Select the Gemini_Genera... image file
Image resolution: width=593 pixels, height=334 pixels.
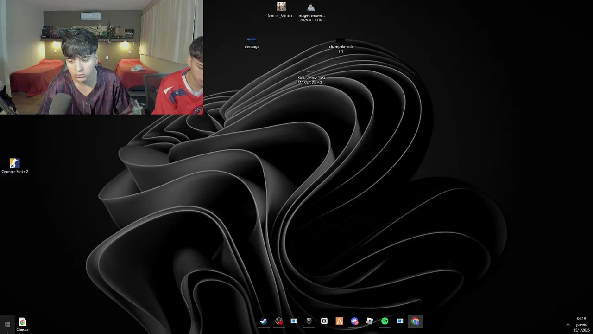coord(281,10)
